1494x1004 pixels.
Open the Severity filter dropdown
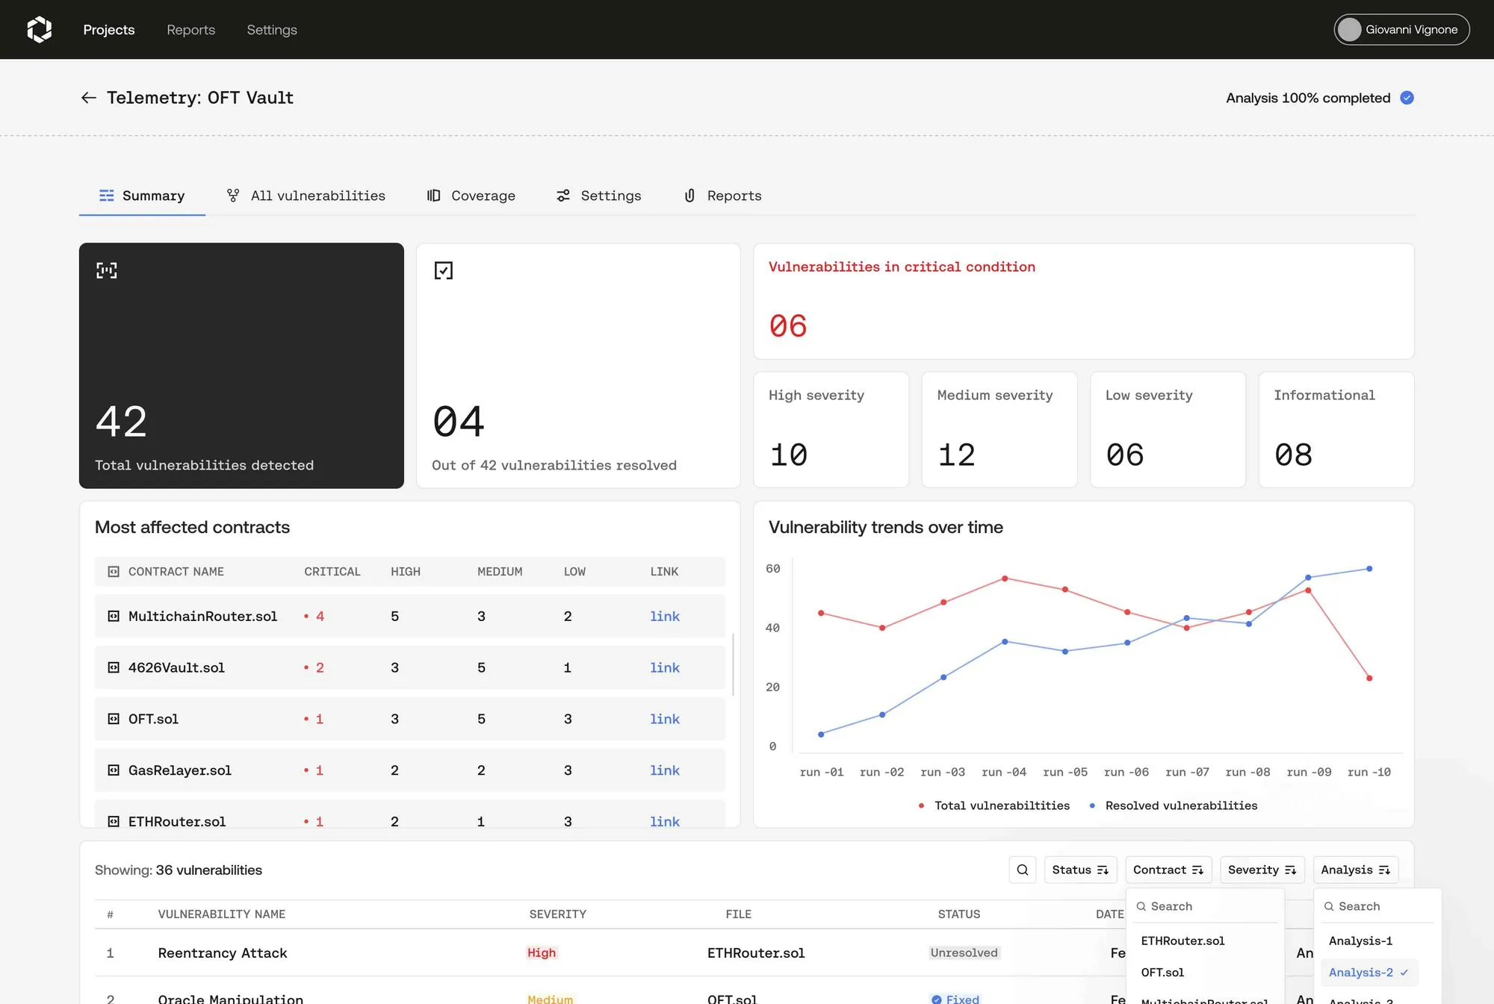tap(1261, 870)
